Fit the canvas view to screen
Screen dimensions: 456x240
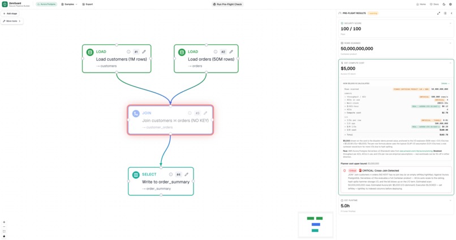click(x=4, y=232)
